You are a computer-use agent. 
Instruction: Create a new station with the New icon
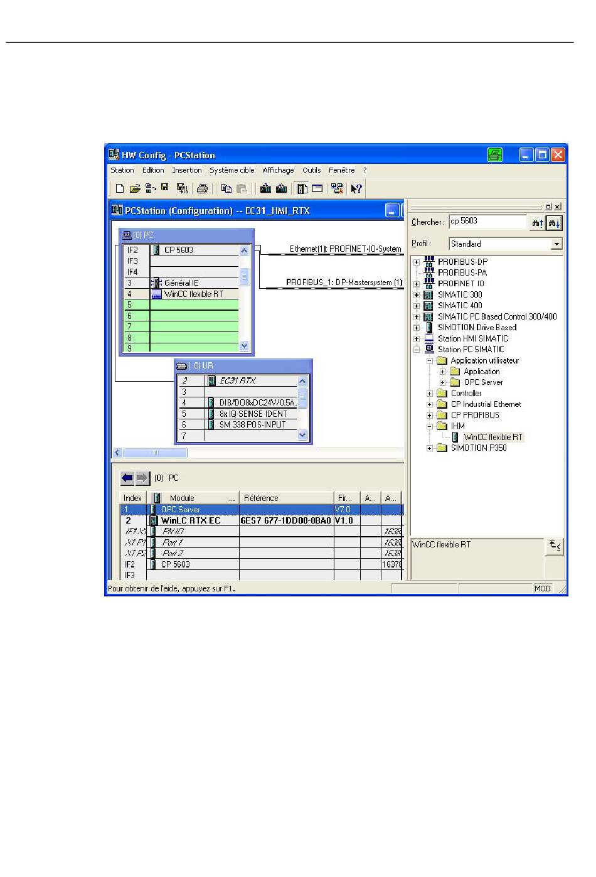[120, 188]
